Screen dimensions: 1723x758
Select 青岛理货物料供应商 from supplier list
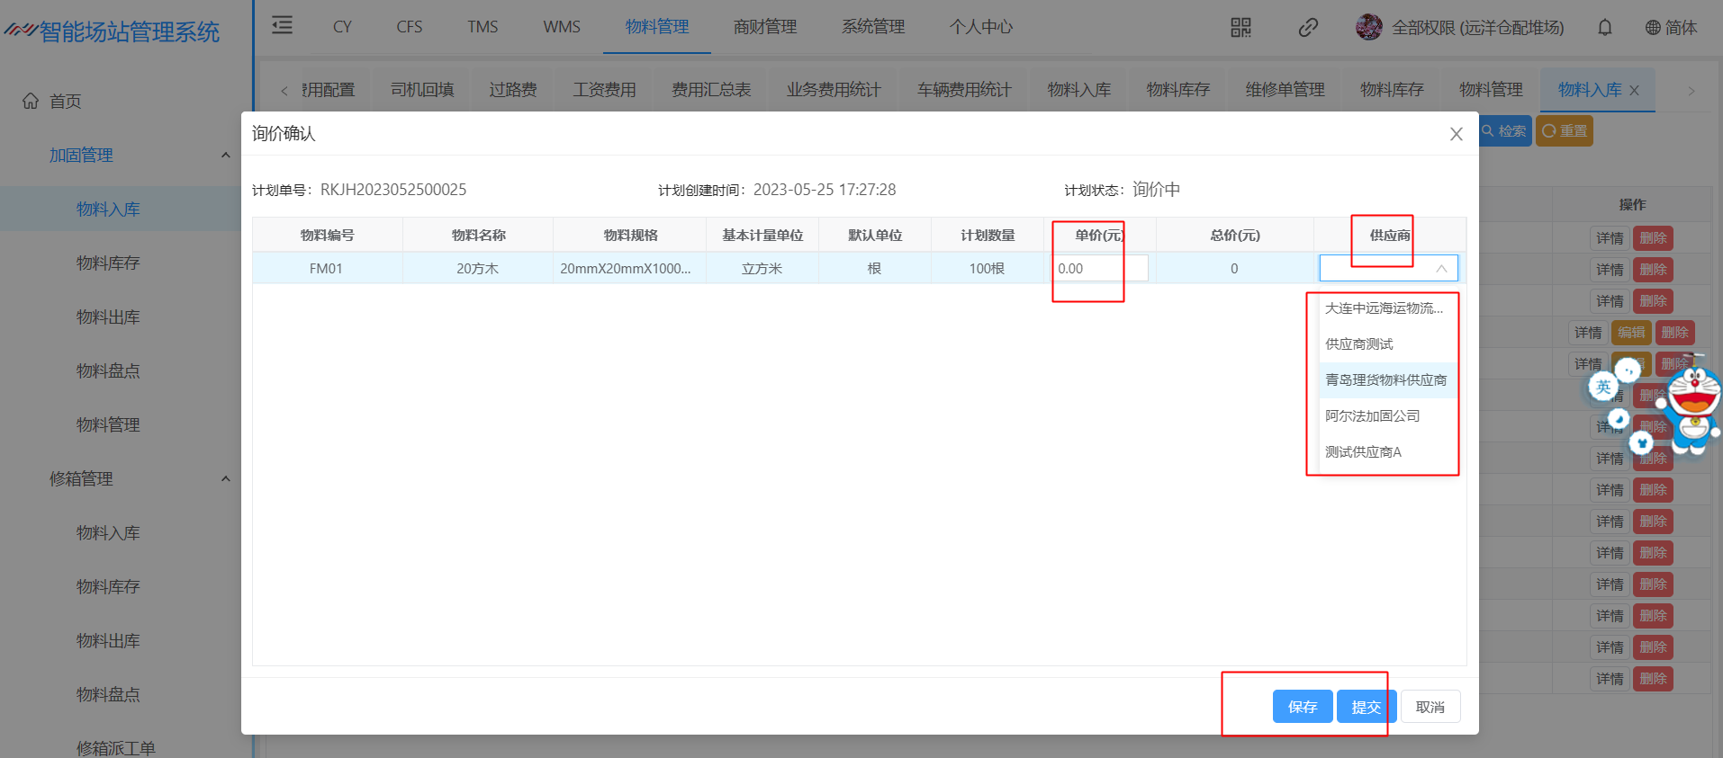tap(1385, 380)
